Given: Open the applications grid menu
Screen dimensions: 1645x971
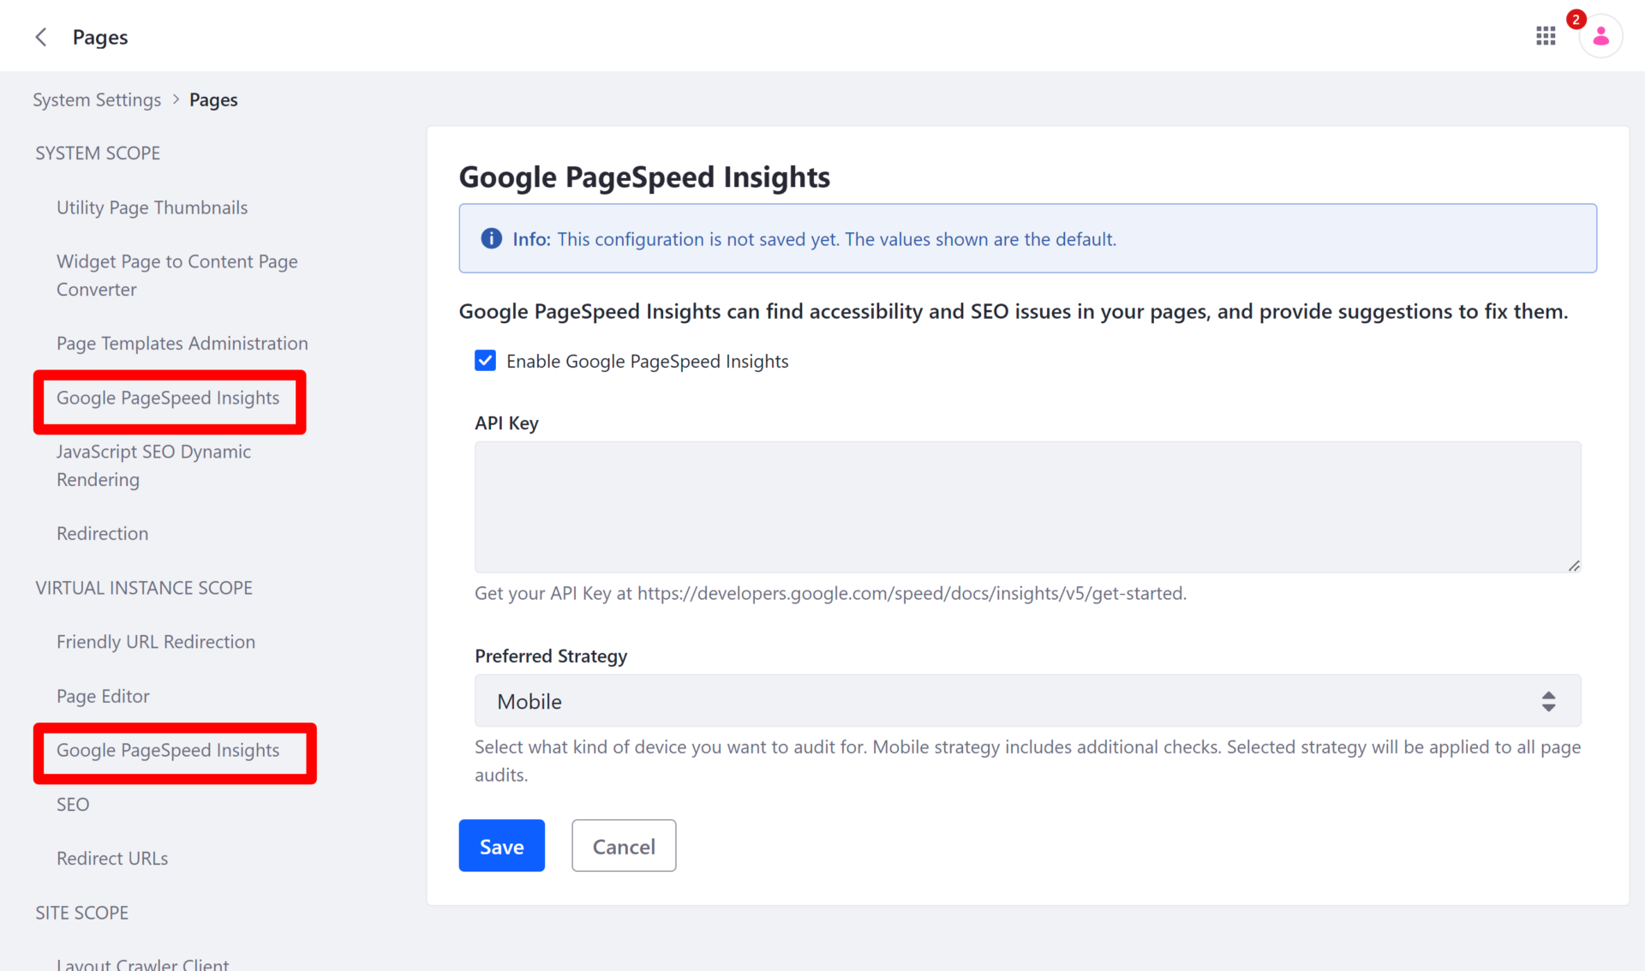Looking at the screenshot, I should pos(1545,36).
